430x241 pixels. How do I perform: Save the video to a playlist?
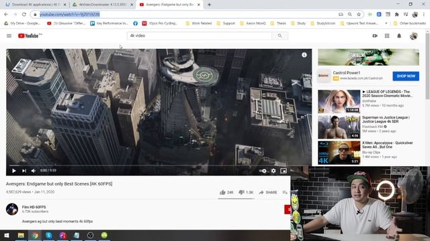(285, 192)
